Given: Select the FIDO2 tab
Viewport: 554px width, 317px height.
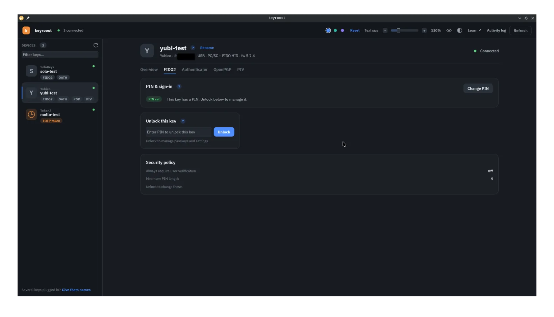Looking at the screenshot, I should pyautogui.click(x=170, y=70).
